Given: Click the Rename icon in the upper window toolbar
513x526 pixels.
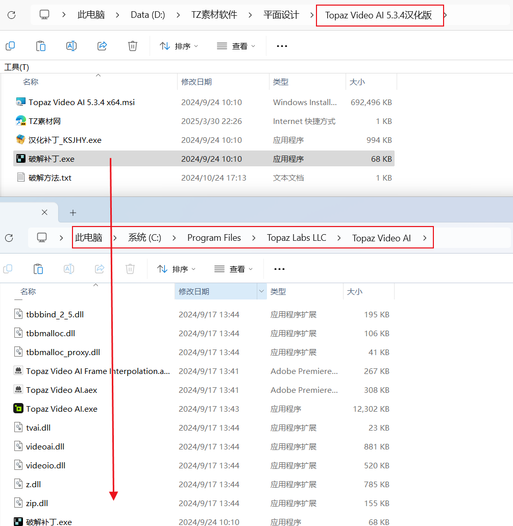Looking at the screenshot, I should pyautogui.click(x=71, y=46).
